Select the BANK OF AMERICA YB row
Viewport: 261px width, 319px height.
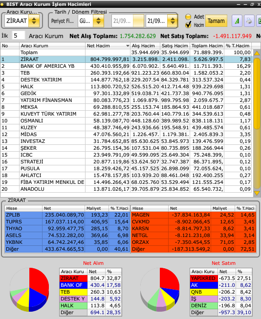pos(126,66)
